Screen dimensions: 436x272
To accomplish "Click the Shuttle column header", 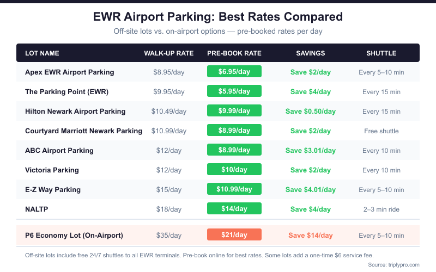I will coord(381,53).
